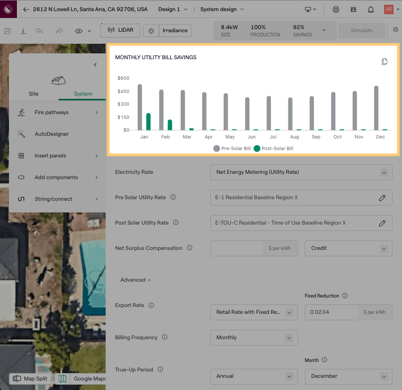Viewport: 402px width, 390px height.
Task: Click the Map Split button
Action: coord(31,379)
